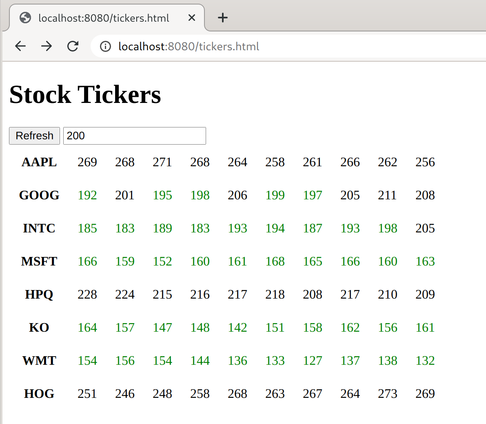The width and height of the screenshot is (486, 424).
Task: Open a new tab with plus icon
Action: [222, 18]
